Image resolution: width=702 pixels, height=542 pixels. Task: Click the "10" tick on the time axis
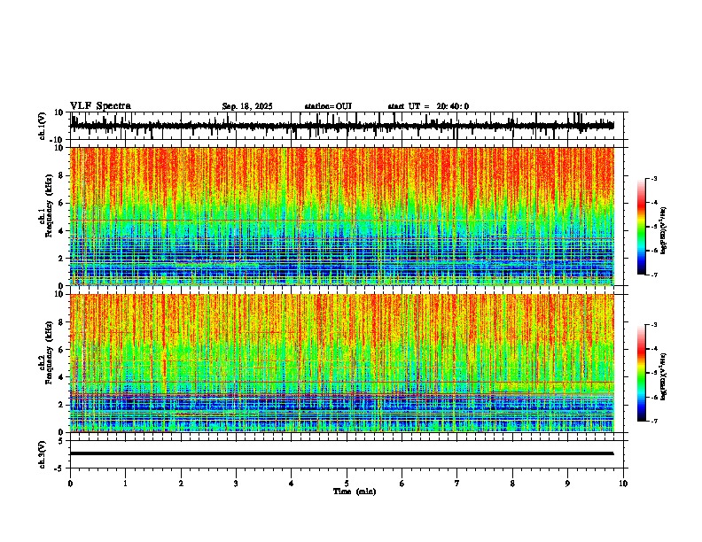click(623, 484)
